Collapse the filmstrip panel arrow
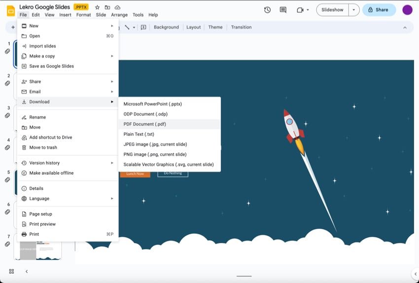 click(x=27, y=271)
